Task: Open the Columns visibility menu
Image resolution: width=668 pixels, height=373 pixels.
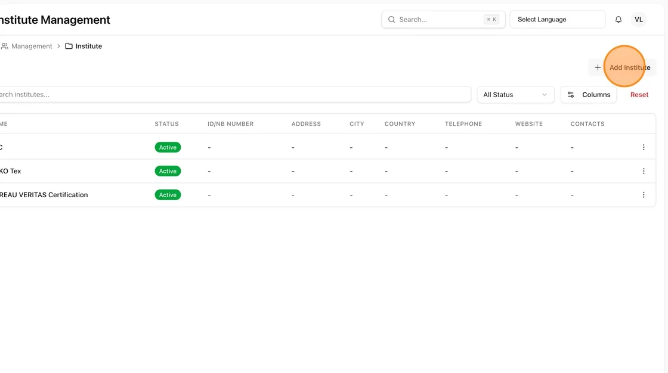Action: tap(589, 95)
